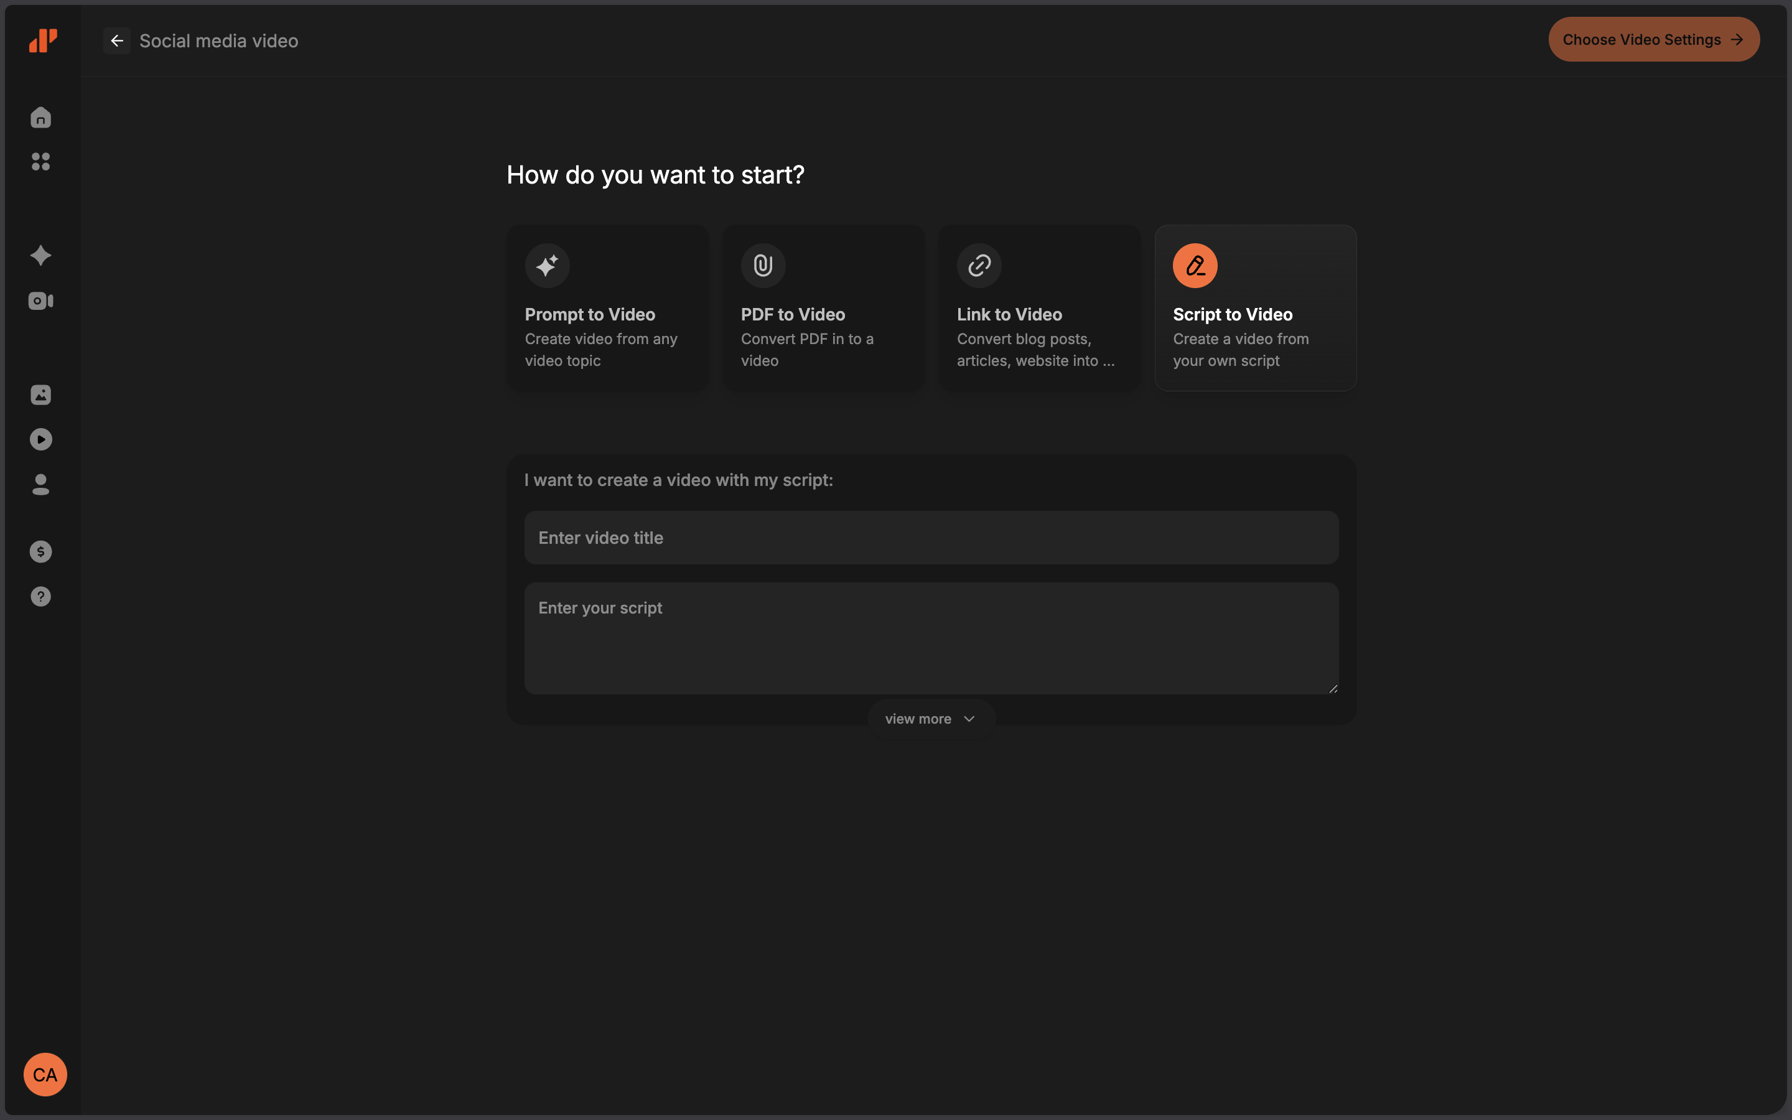Open the apps grid icon in sidebar
Screen dimensions: 1792x1120
coord(40,162)
